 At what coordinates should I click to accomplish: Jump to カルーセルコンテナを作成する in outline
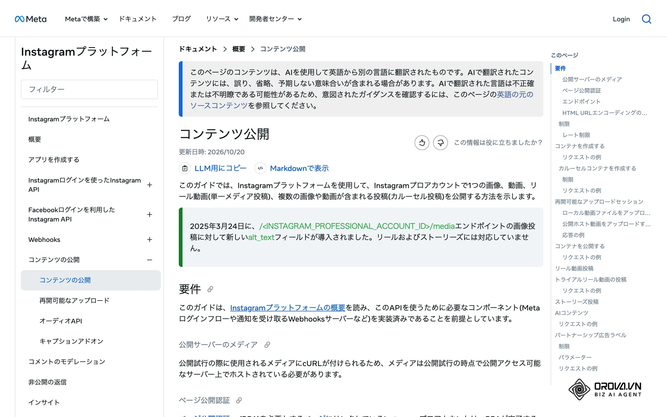(x=597, y=168)
